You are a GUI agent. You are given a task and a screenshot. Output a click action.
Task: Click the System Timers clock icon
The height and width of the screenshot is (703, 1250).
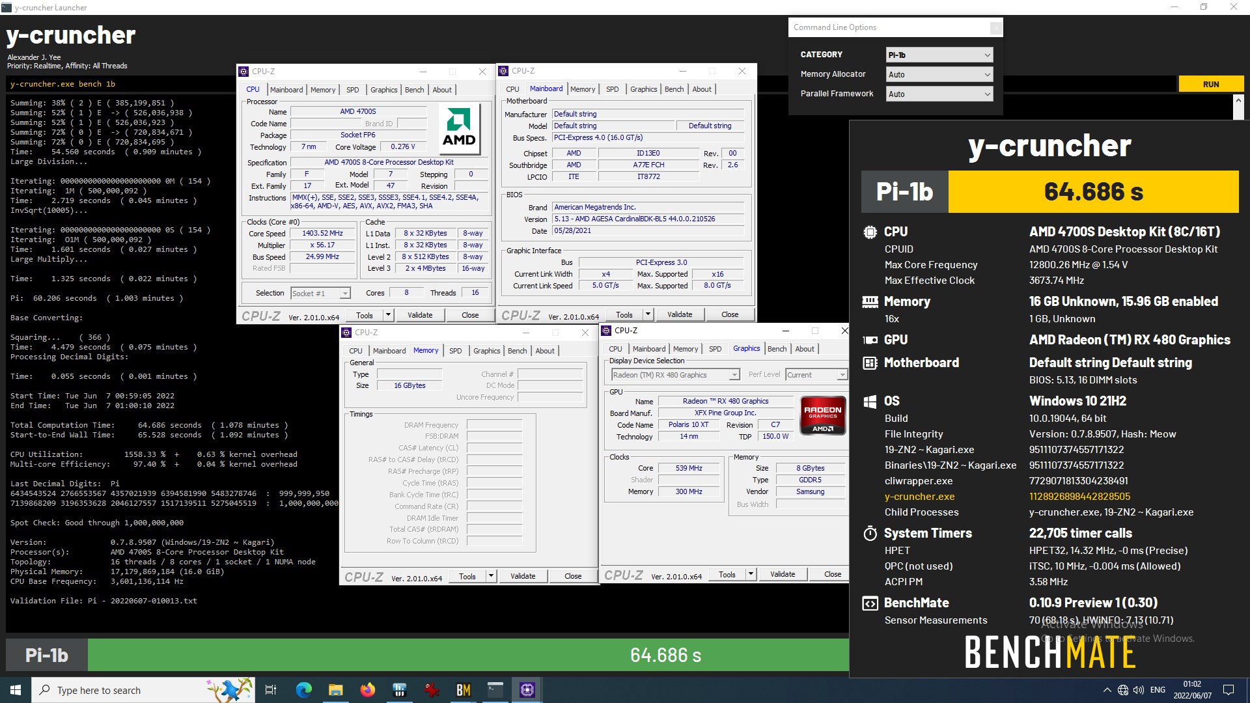tap(870, 533)
